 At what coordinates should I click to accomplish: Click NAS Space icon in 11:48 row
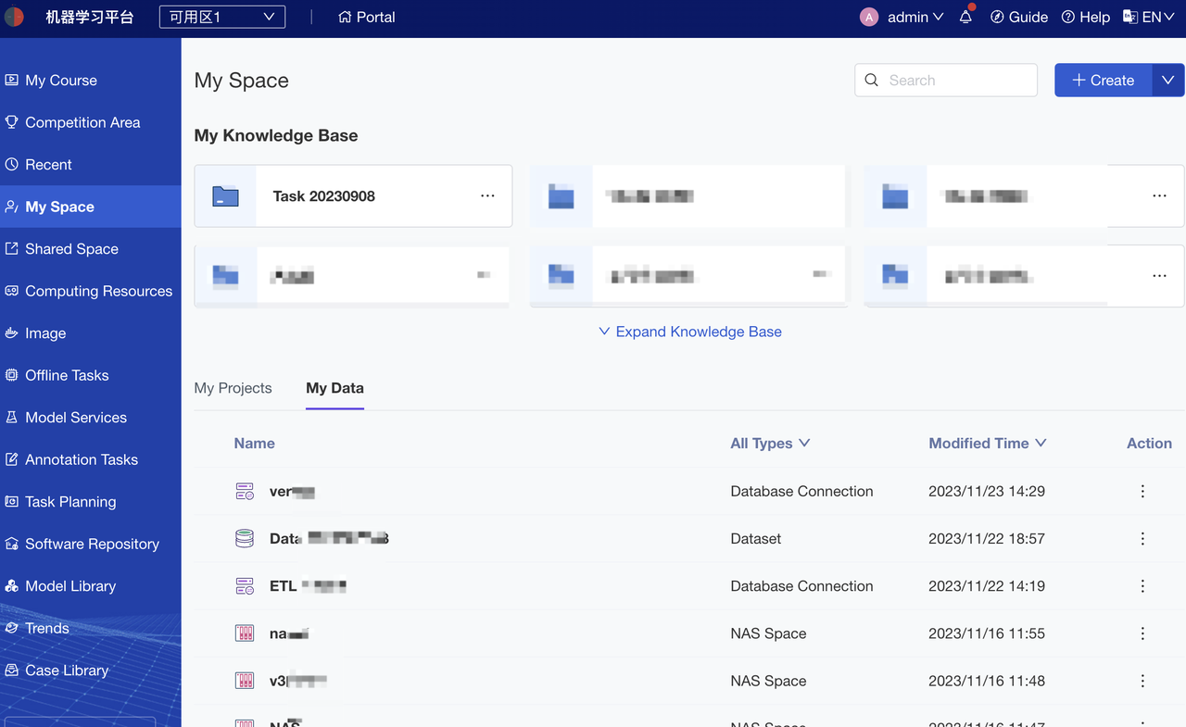tap(245, 681)
